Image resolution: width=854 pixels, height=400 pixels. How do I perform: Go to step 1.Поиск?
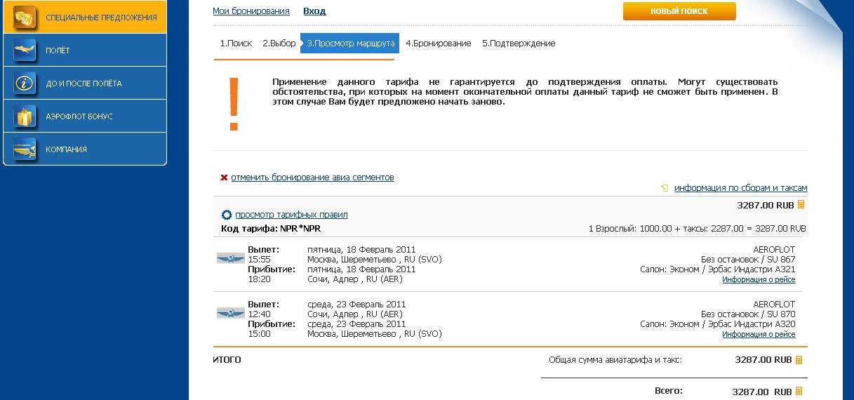(x=236, y=44)
